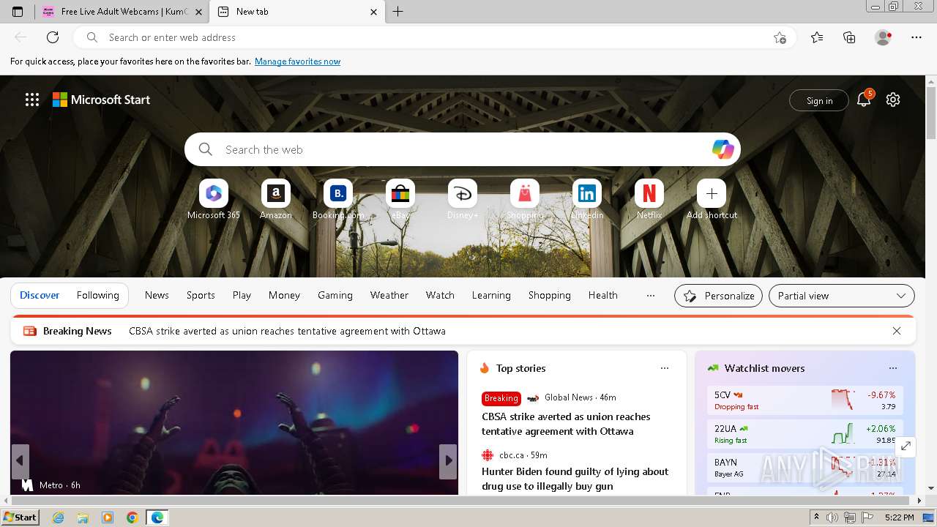Select the 22UA stock row
937x527 pixels.
click(805, 434)
